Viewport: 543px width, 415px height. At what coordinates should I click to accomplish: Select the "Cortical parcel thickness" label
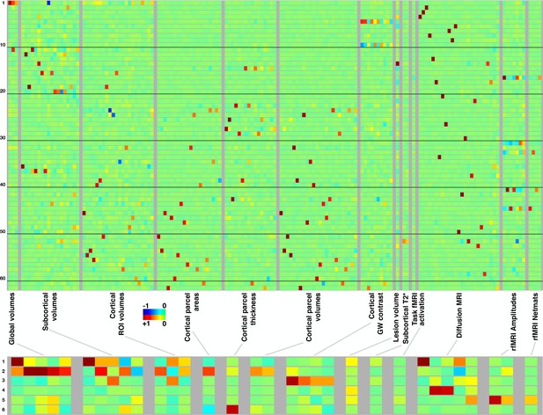coord(249,317)
